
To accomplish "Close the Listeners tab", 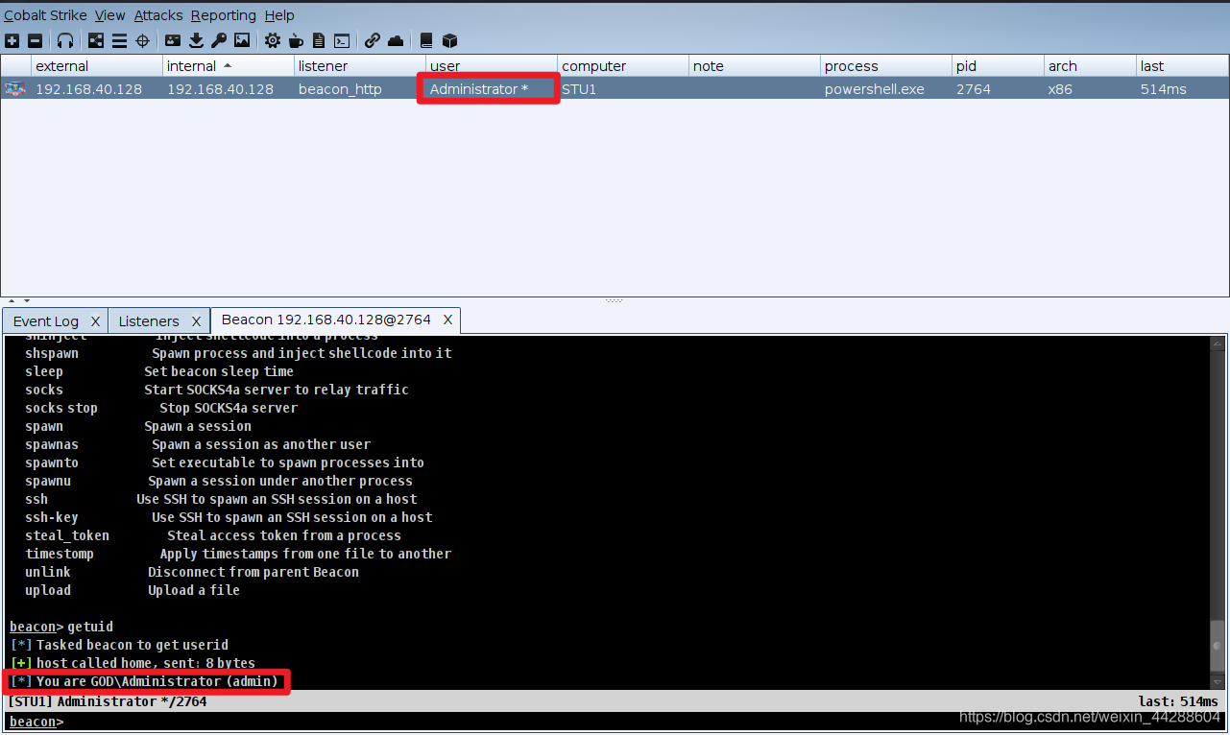I will click(196, 320).
